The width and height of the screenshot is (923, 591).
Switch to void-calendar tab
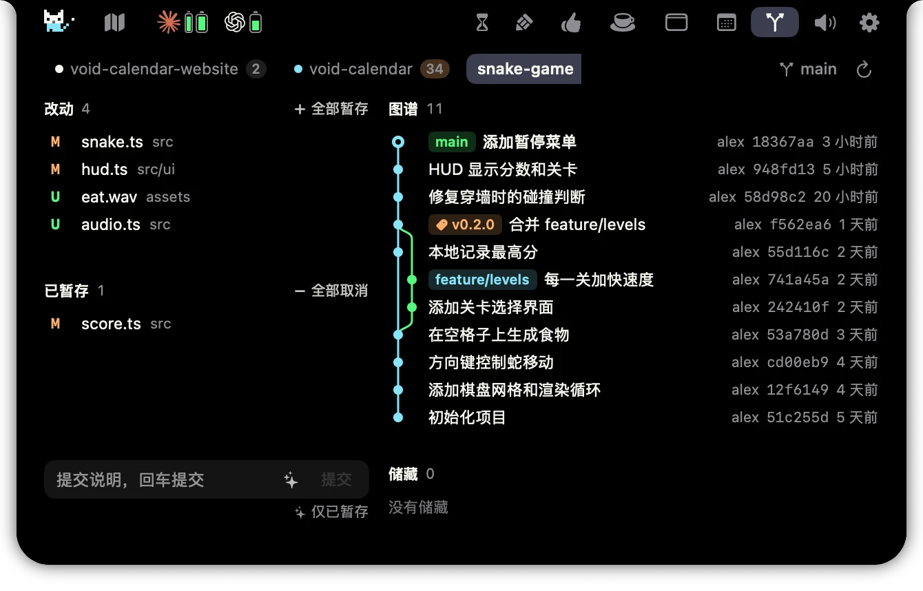click(371, 69)
